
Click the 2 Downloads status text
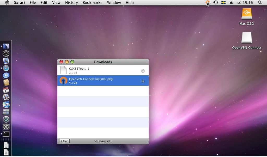pos(103,141)
